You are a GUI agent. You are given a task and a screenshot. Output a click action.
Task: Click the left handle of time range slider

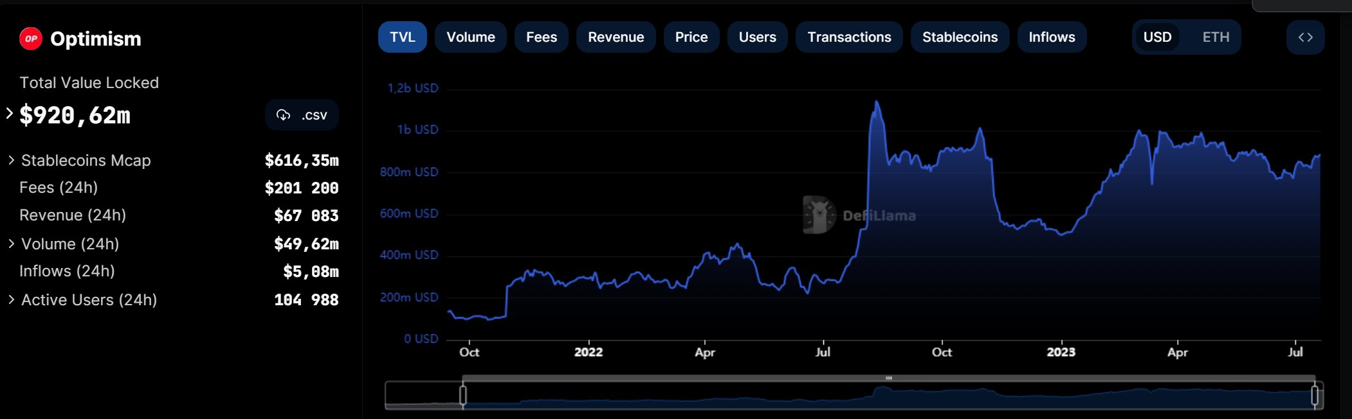(x=463, y=395)
